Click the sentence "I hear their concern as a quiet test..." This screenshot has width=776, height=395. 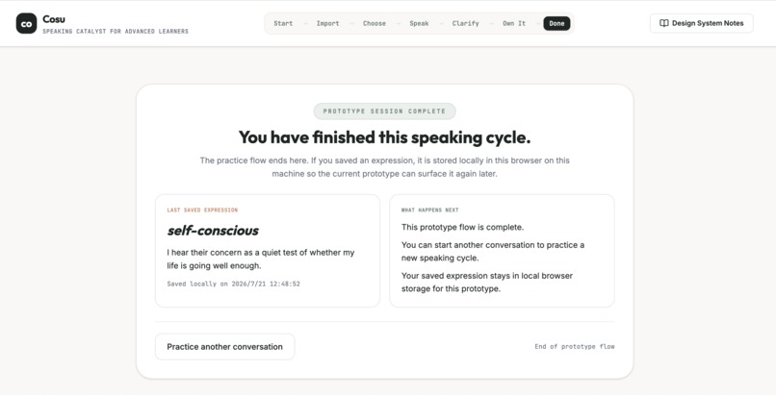261,259
